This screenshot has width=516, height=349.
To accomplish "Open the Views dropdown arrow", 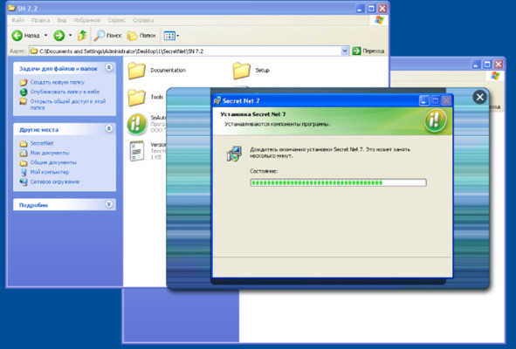I will point(178,36).
